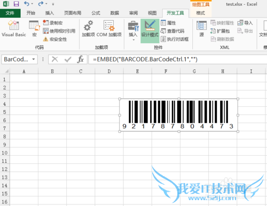Click 执行对话框 run dialog
Image resolution: width=267 pixels, height=206 pixels.
pos(175,39)
